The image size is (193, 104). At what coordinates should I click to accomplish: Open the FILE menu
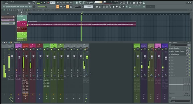(4, 6)
